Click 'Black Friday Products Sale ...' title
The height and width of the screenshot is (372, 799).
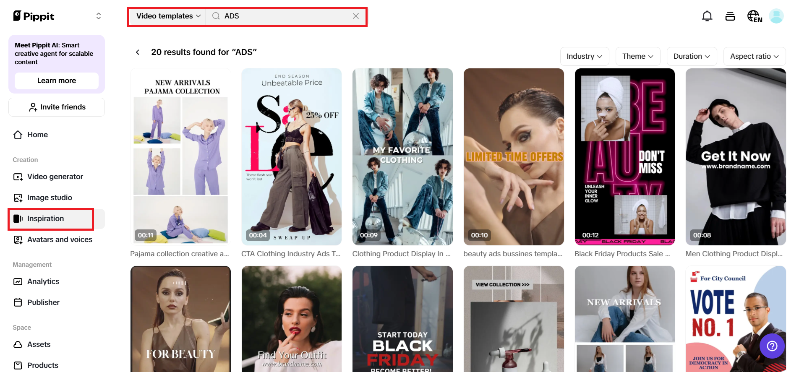coord(622,254)
